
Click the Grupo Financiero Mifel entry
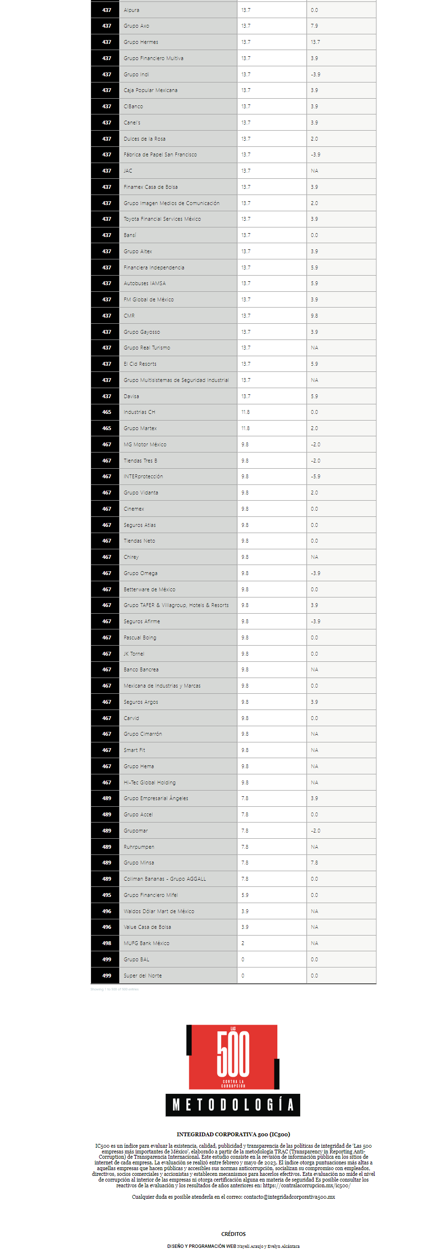pos(151,895)
